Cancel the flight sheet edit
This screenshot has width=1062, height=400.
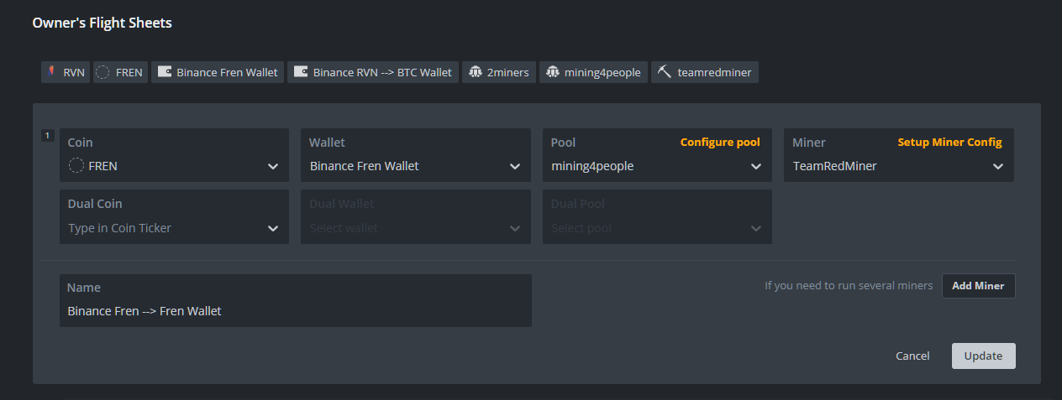click(912, 356)
